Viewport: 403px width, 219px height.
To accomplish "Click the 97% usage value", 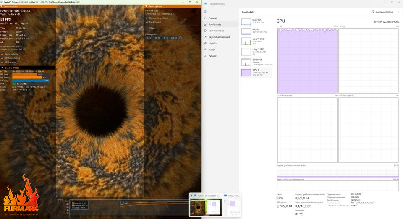I will tap(280, 198).
